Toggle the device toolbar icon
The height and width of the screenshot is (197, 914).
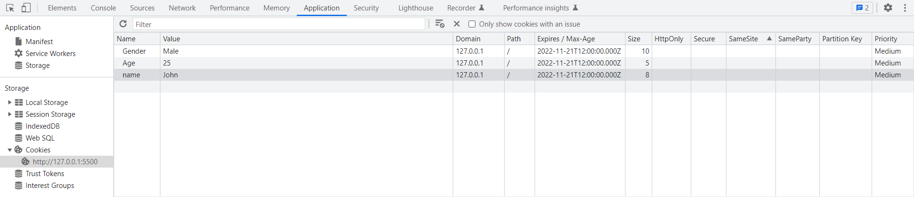pos(26,8)
